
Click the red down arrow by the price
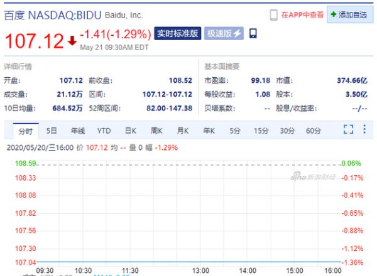72,41
